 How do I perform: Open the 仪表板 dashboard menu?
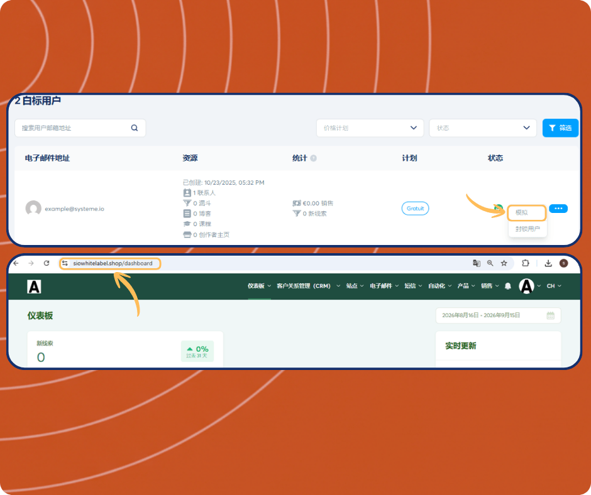tap(259, 286)
